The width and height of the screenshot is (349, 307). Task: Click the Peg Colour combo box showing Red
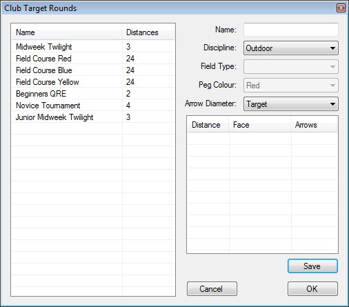tap(291, 86)
